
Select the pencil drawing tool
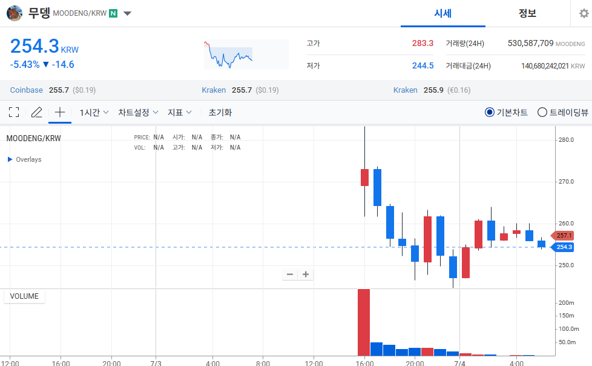[x=37, y=112]
